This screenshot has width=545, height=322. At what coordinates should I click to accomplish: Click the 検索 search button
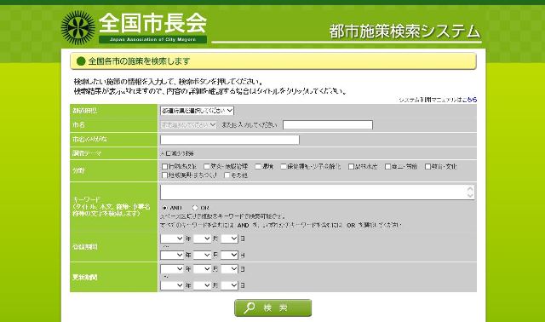272,308
